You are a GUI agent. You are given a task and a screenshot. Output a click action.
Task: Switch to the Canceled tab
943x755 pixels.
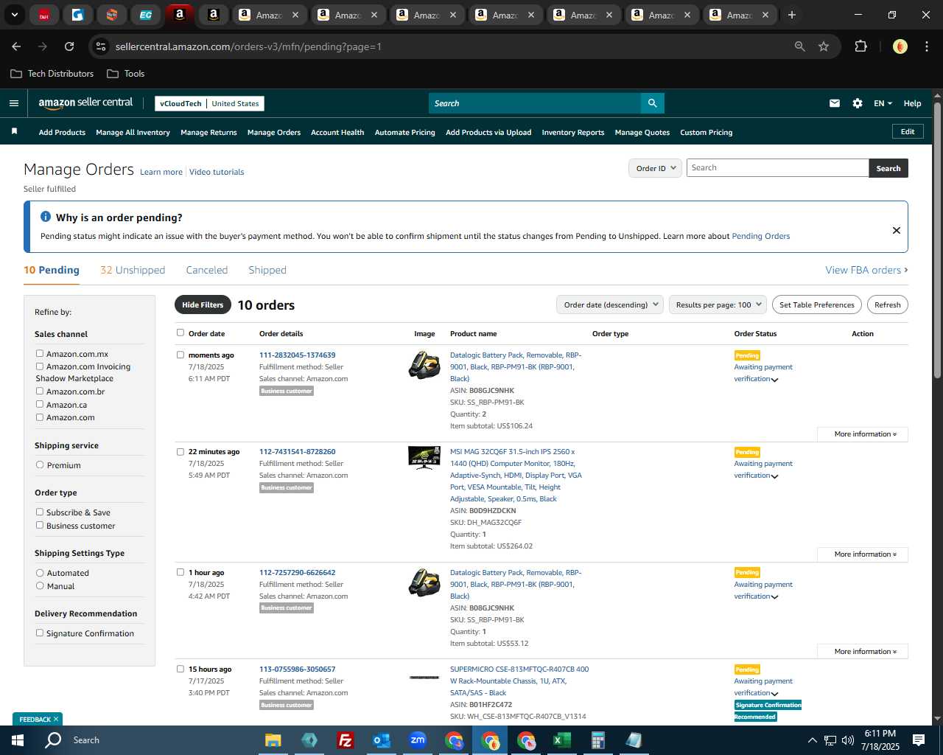tap(207, 270)
